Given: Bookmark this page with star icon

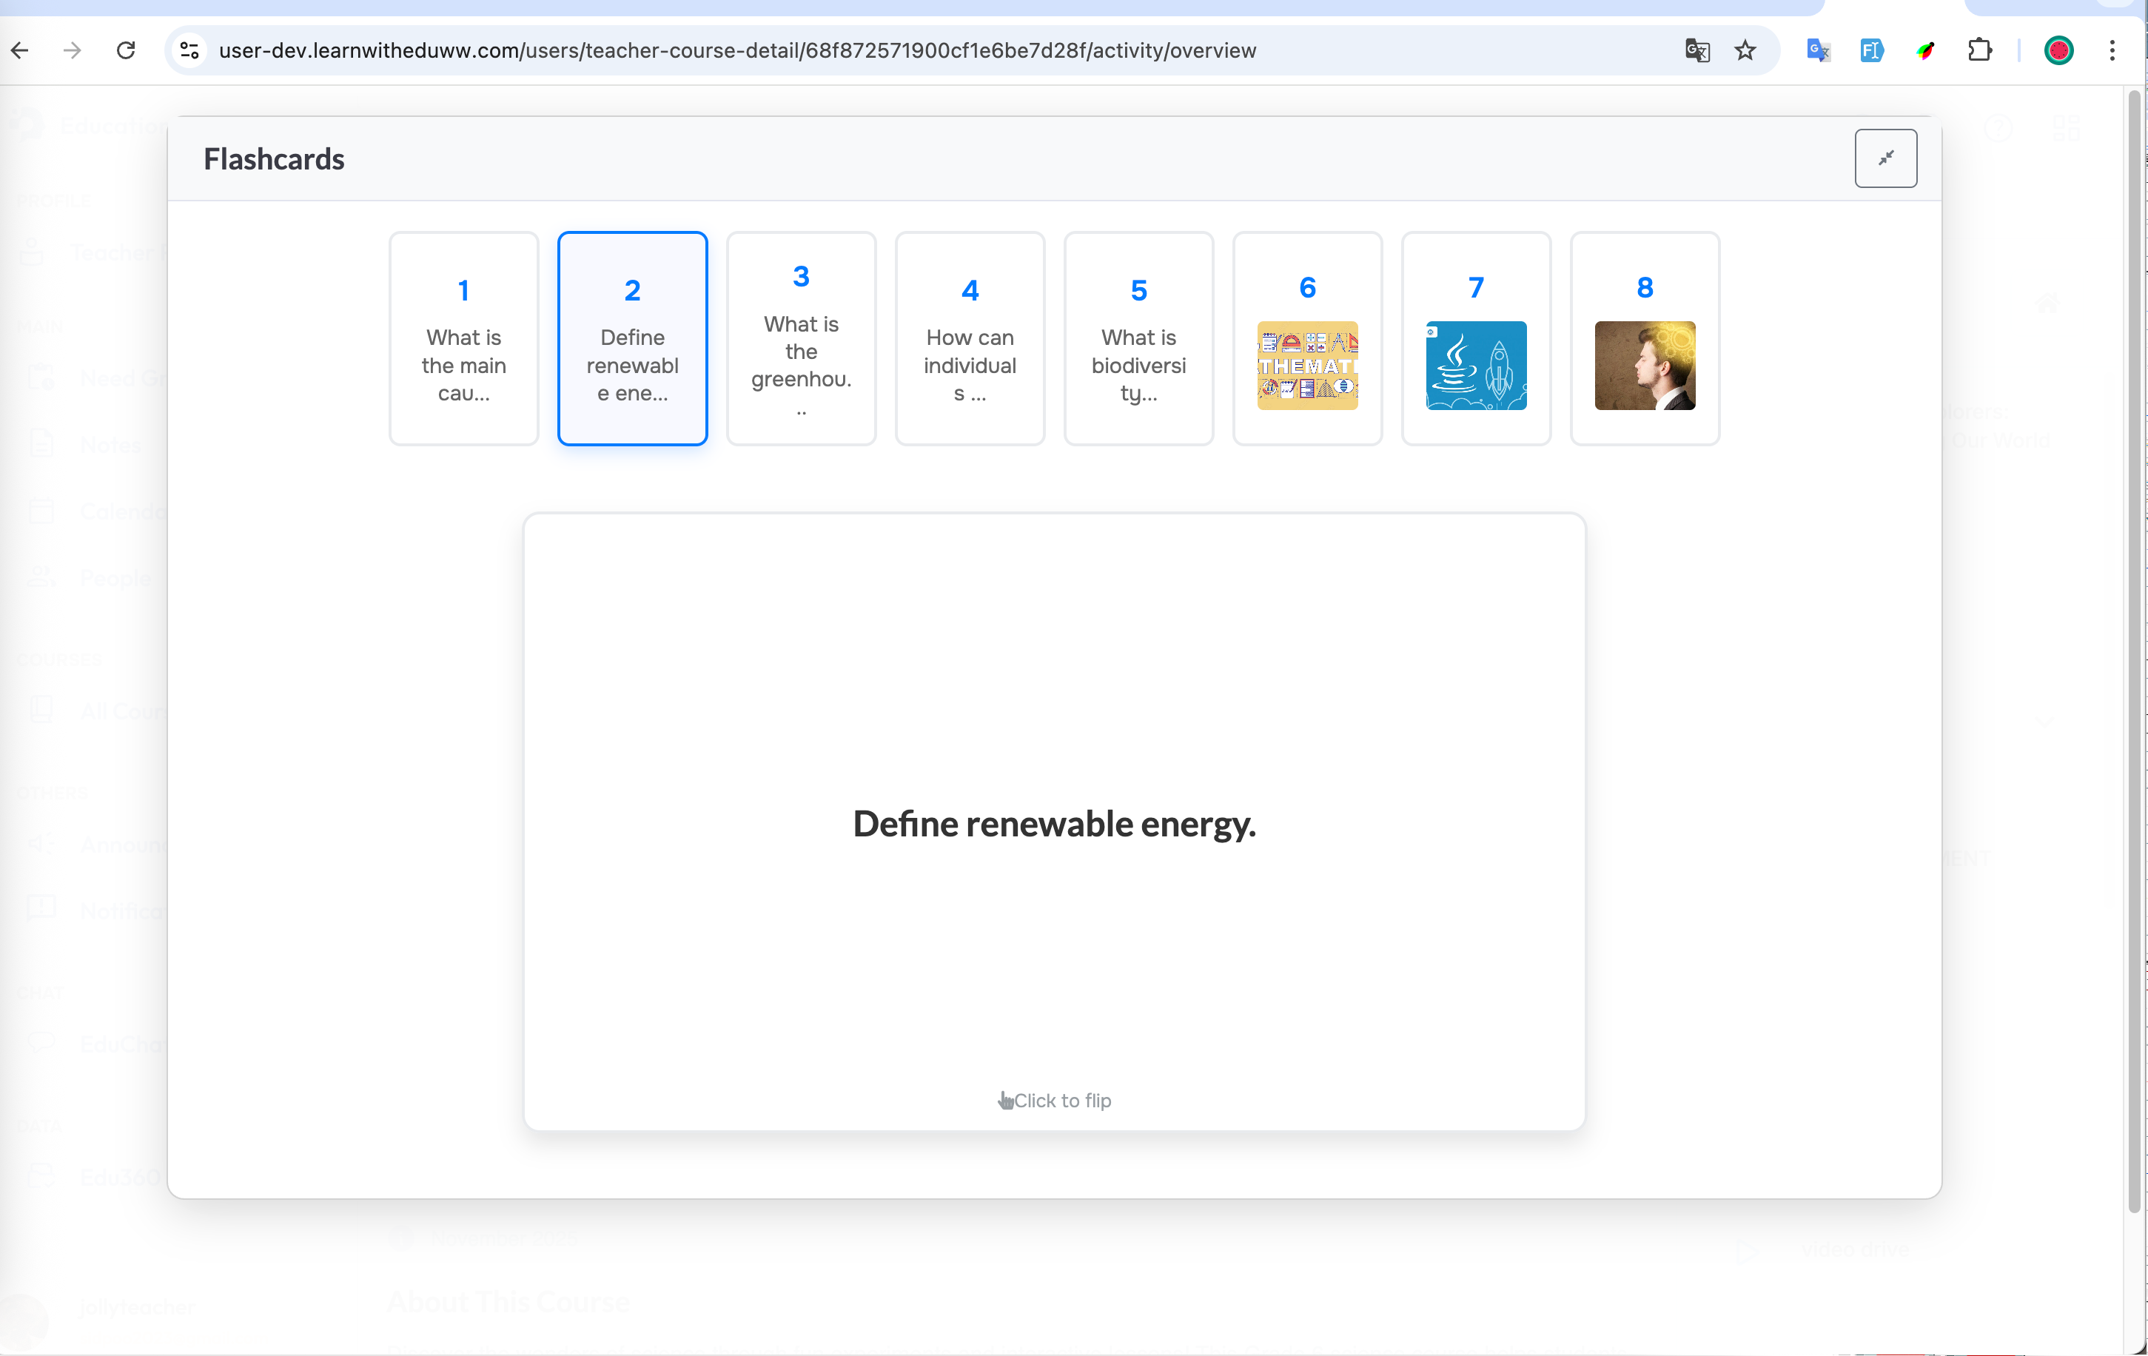Looking at the screenshot, I should (x=1745, y=51).
